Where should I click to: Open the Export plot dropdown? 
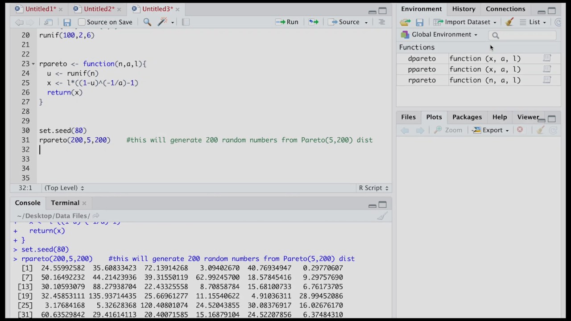pyautogui.click(x=491, y=130)
